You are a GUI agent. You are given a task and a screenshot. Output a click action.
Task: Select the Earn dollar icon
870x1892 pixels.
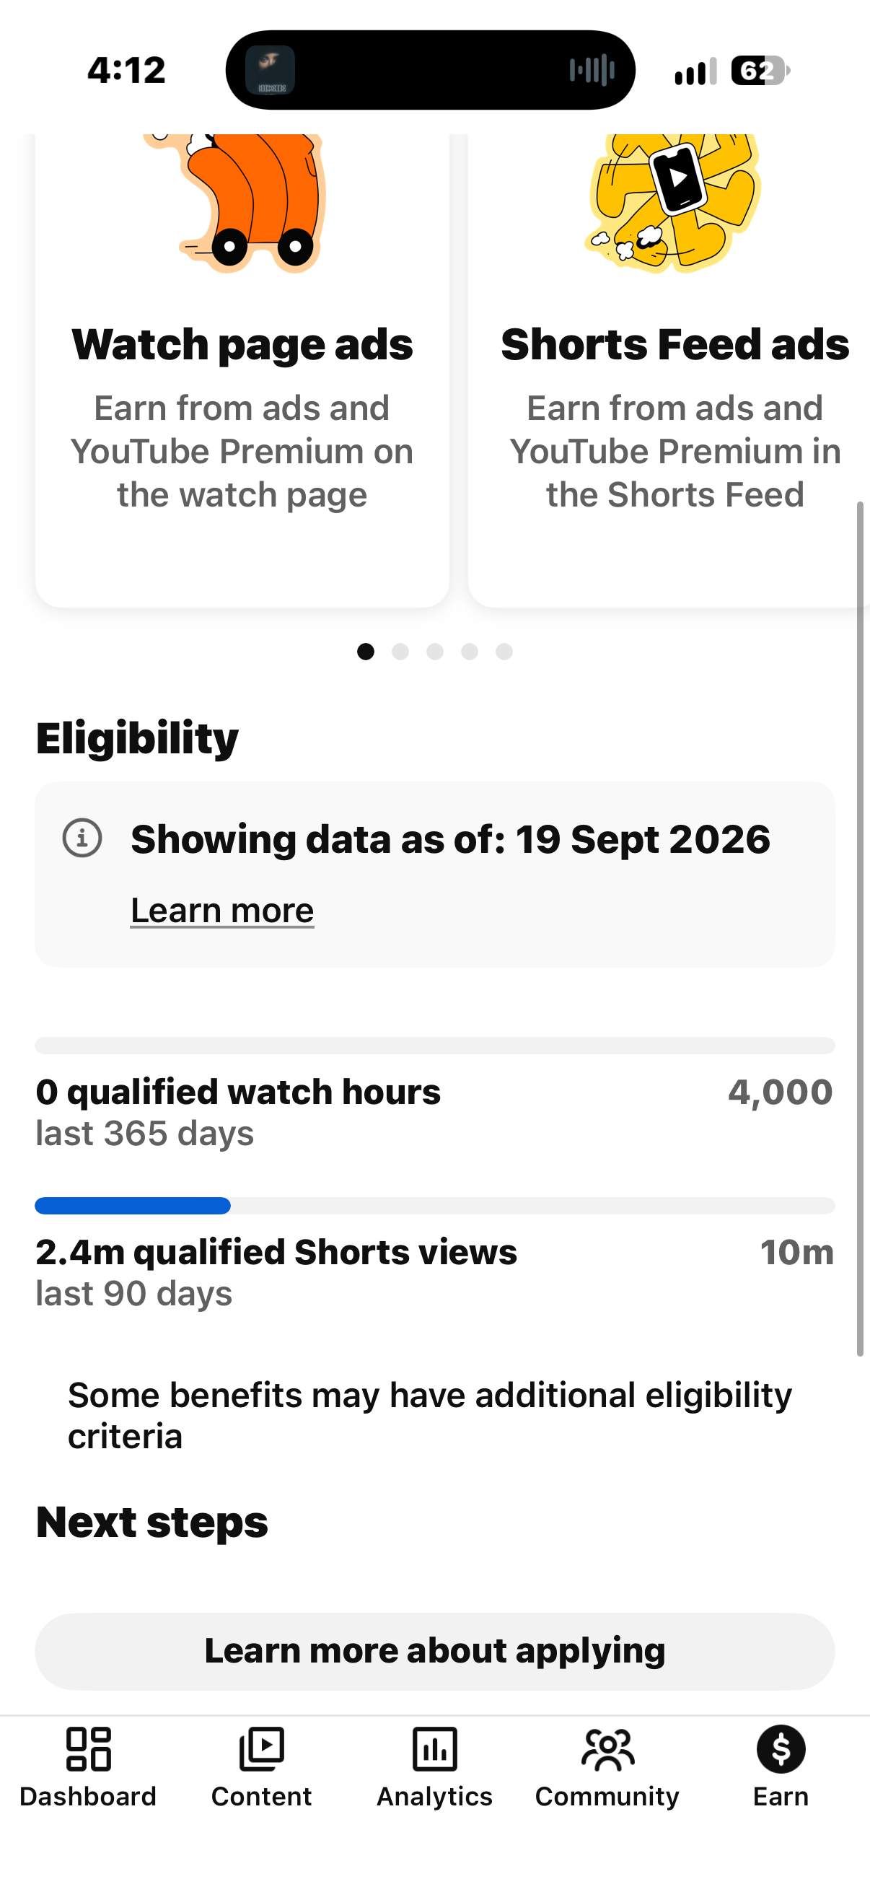pos(781,1749)
